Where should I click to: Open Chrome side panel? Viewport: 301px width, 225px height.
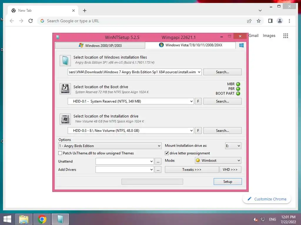(270, 21)
